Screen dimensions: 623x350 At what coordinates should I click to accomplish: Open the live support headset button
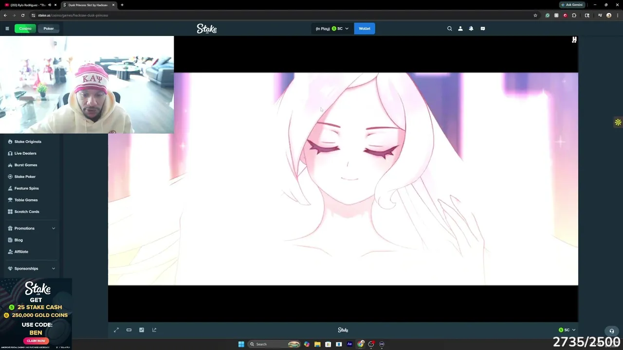tap(612, 332)
